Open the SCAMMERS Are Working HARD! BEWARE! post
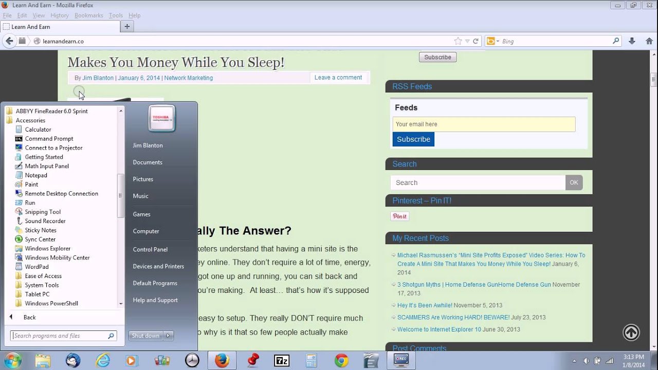Image resolution: width=658 pixels, height=370 pixels. point(453,318)
